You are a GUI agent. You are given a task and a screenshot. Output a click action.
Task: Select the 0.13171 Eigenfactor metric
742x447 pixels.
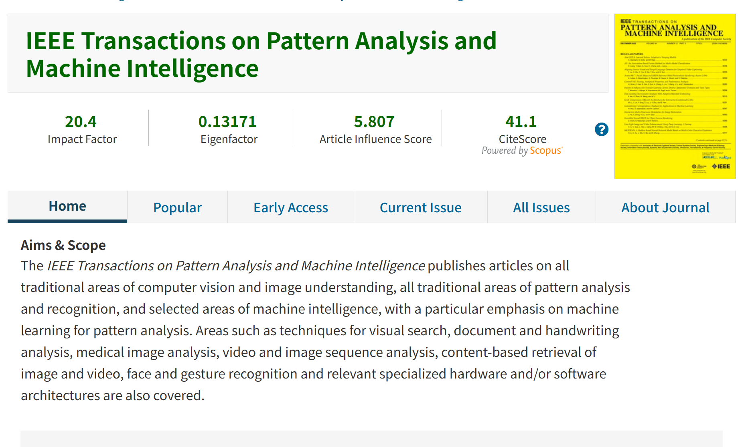click(227, 121)
